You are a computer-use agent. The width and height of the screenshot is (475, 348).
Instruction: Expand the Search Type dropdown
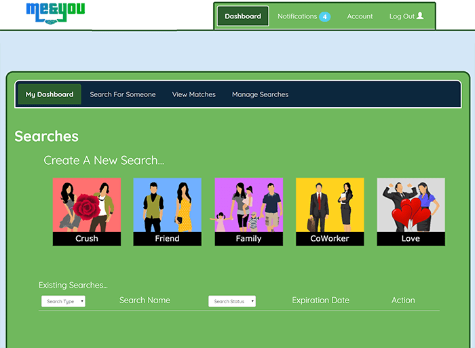point(63,301)
